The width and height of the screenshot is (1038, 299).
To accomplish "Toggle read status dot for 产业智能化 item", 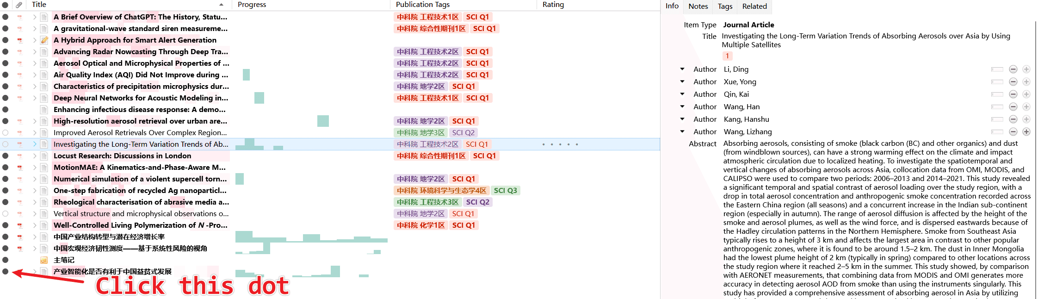I will [6, 272].
